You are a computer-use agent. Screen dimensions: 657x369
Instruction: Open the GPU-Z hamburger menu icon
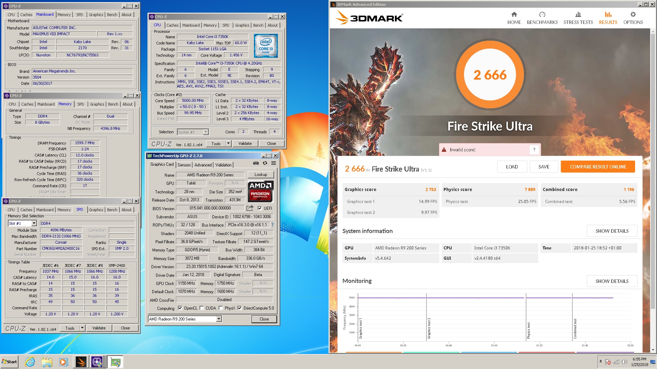274,163
